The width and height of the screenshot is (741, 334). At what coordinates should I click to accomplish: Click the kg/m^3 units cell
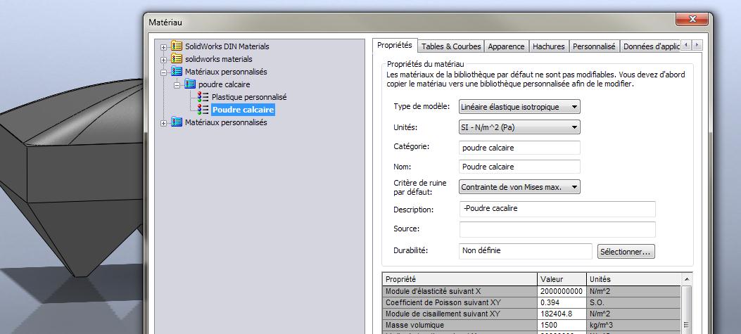point(633,326)
